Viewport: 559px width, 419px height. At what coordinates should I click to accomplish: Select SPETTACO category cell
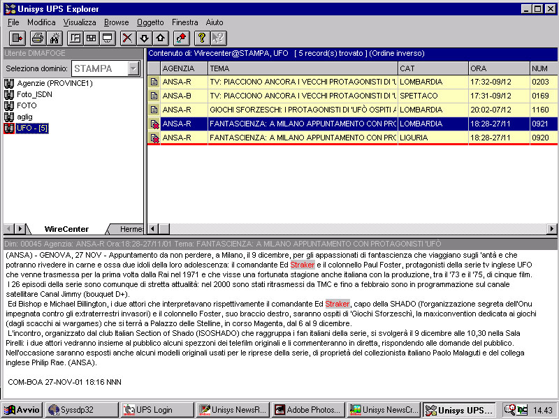click(433, 96)
